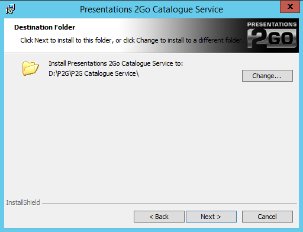This screenshot has height=232, width=303.
Task: Continue the installation with Next >
Action: click(x=211, y=217)
